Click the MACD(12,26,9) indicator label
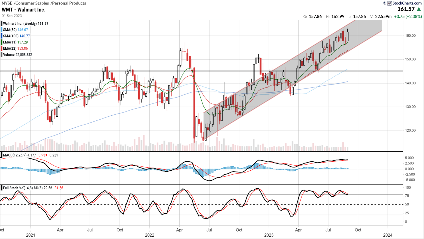Image resolution: width=424 pixels, height=239 pixels. (15, 155)
